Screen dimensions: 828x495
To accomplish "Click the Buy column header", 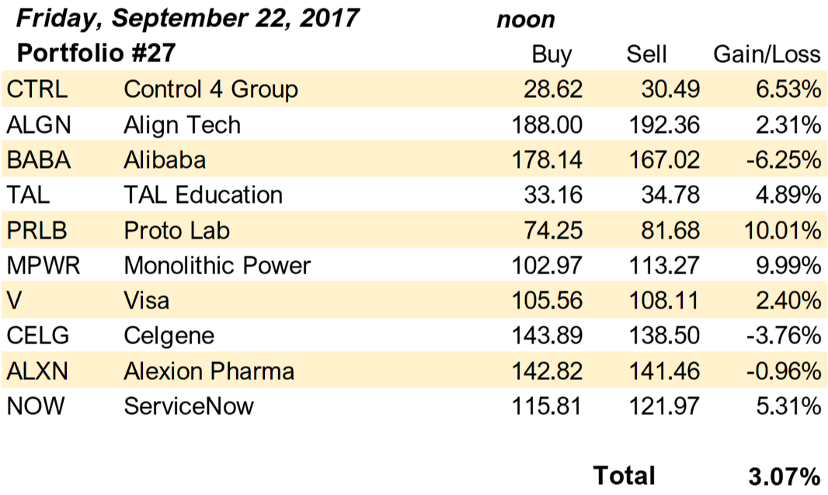I will (551, 54).
